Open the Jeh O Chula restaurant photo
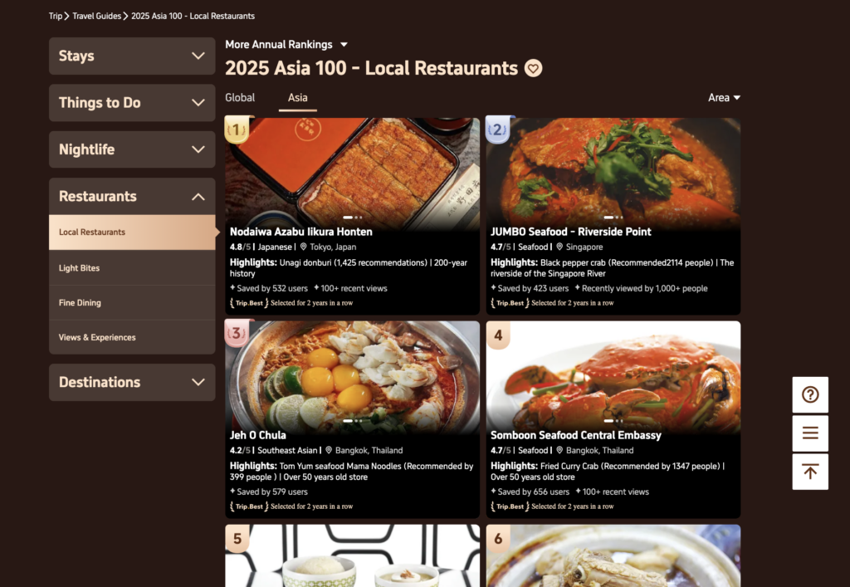The width and height of the screenshot is (850, 587). (352, 374)
